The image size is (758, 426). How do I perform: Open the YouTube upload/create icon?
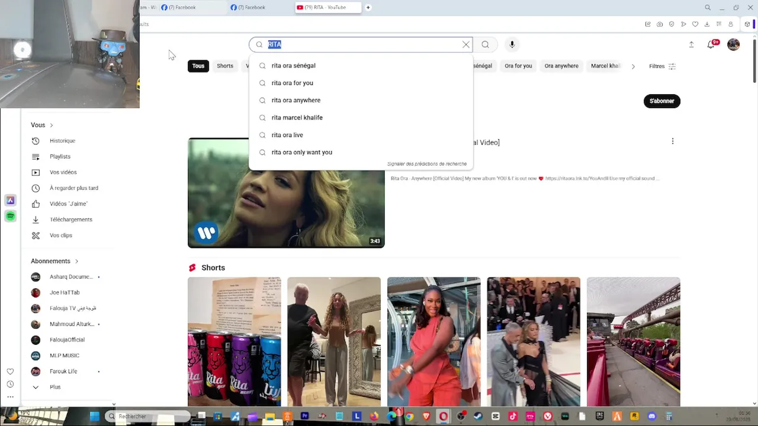coord(691,44)
